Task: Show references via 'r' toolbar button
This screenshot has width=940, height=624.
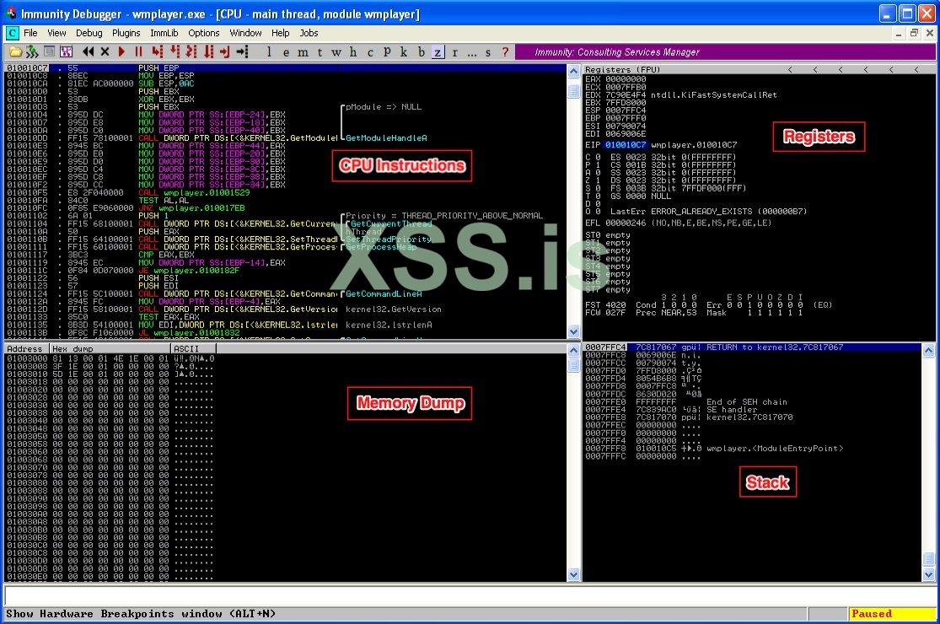Action: (x=455, y=52)
